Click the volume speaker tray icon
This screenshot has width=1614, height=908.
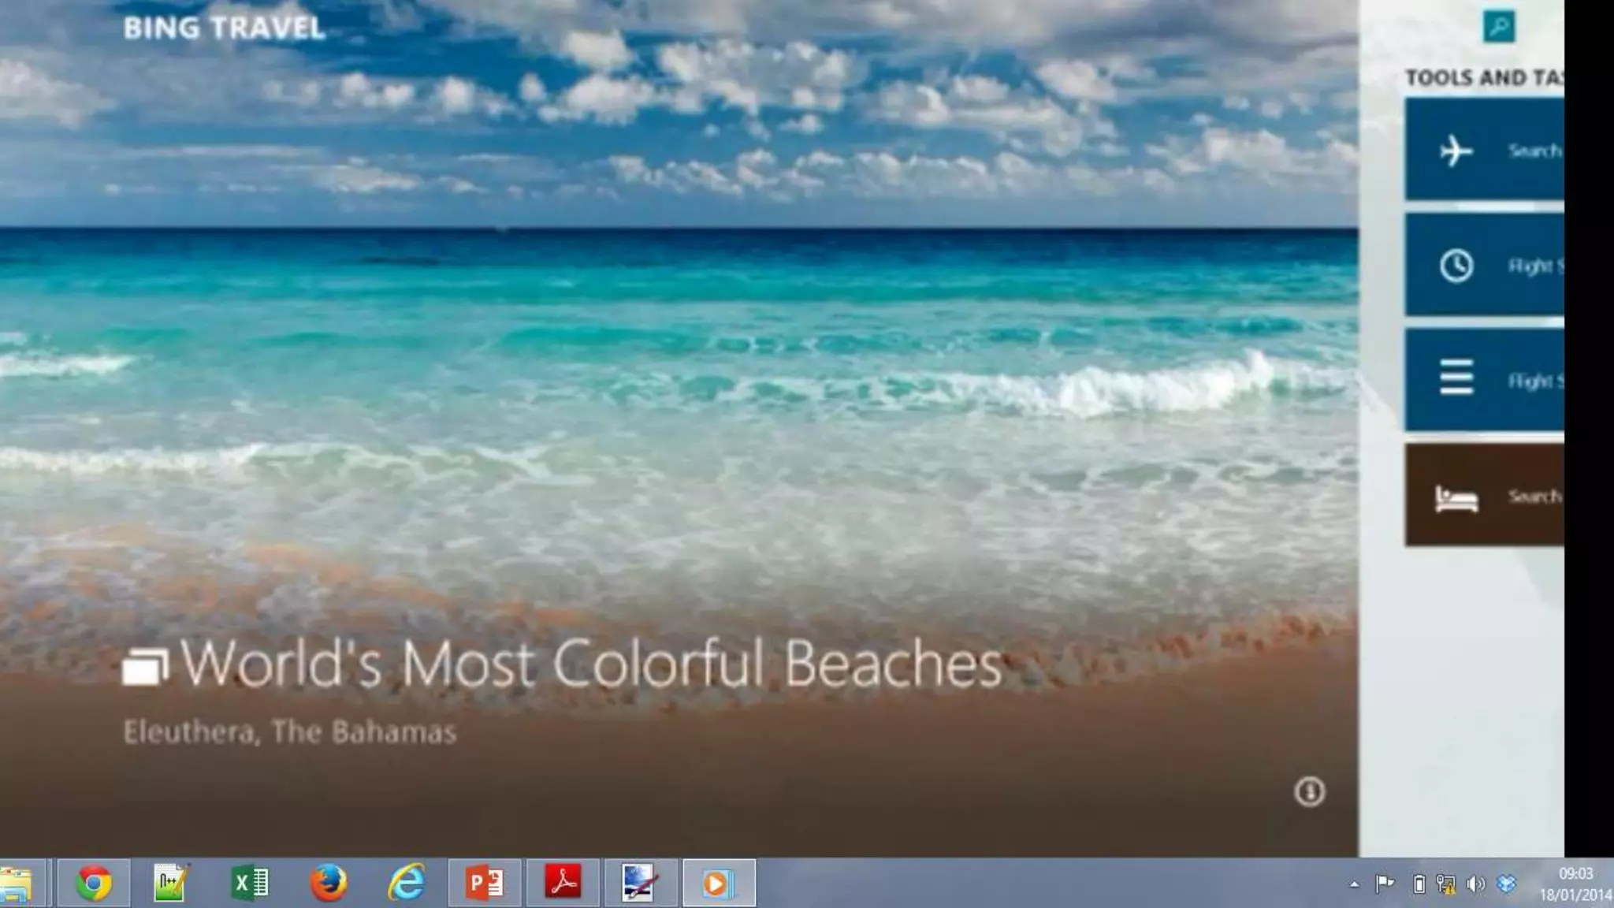coord(1475,884)
